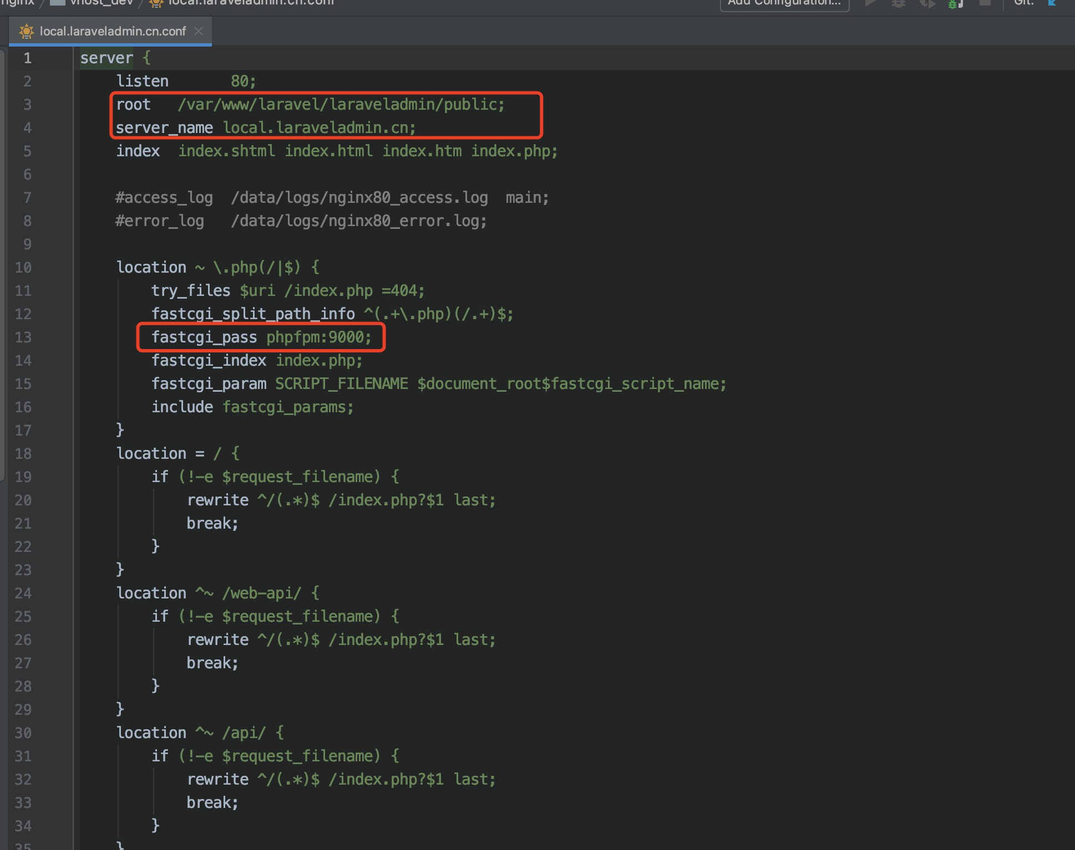Click the nginx config file icon on the open tab
The width and height of the screenshot is (1075, 850).
(x=26, y=31)
